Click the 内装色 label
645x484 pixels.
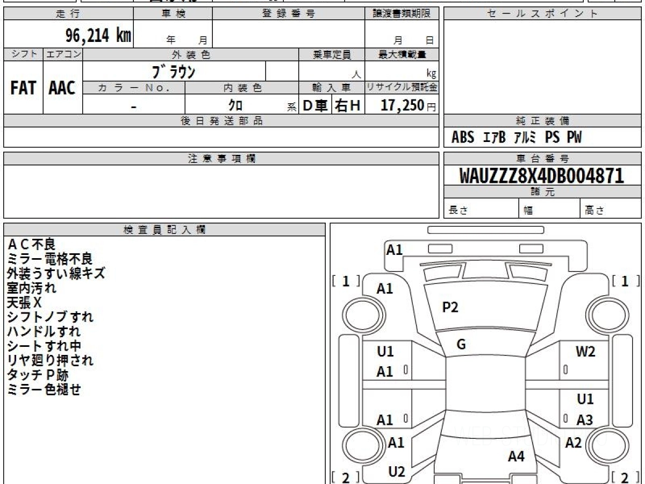[242, 88]
